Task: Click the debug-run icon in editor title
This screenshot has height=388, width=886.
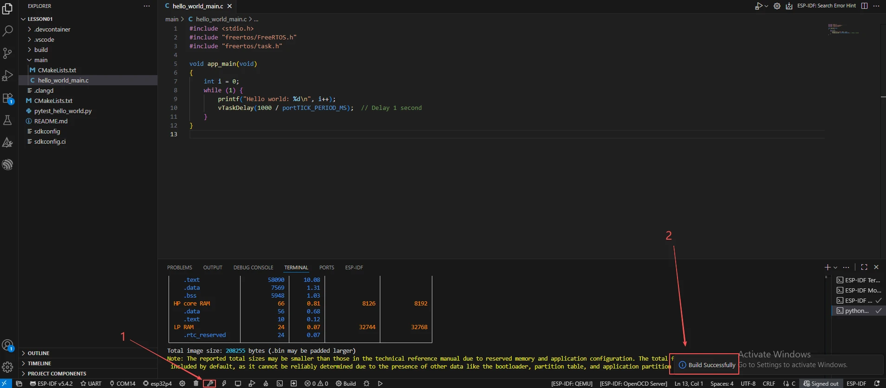Action: [x=758, y=6]
